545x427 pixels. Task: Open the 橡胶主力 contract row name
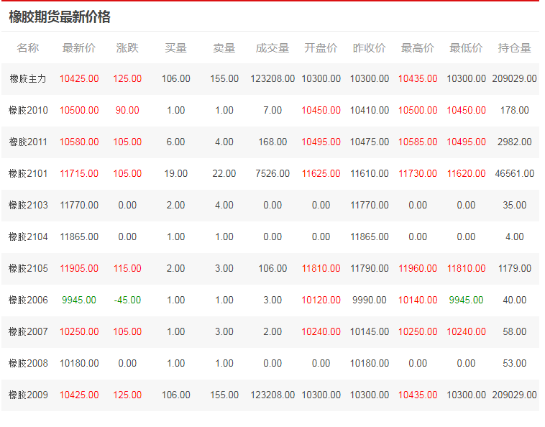click(x=28, y=78)
